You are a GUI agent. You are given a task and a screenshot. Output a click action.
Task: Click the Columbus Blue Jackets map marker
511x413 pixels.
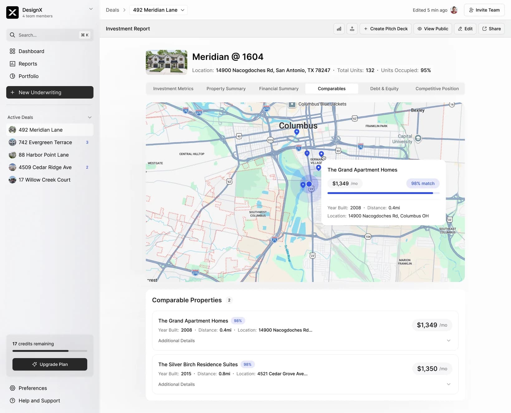(292, 104)
